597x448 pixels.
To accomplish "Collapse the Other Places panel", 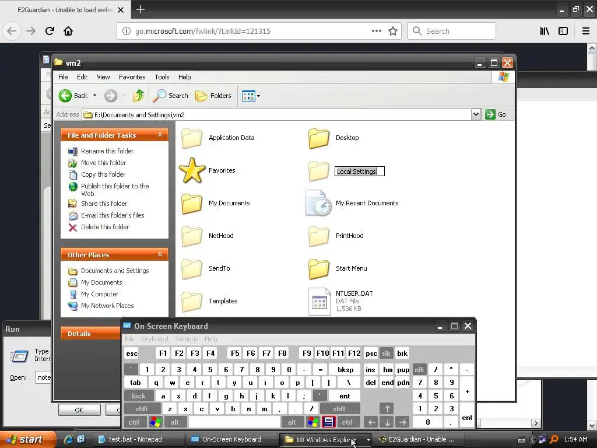I will 160,254.
